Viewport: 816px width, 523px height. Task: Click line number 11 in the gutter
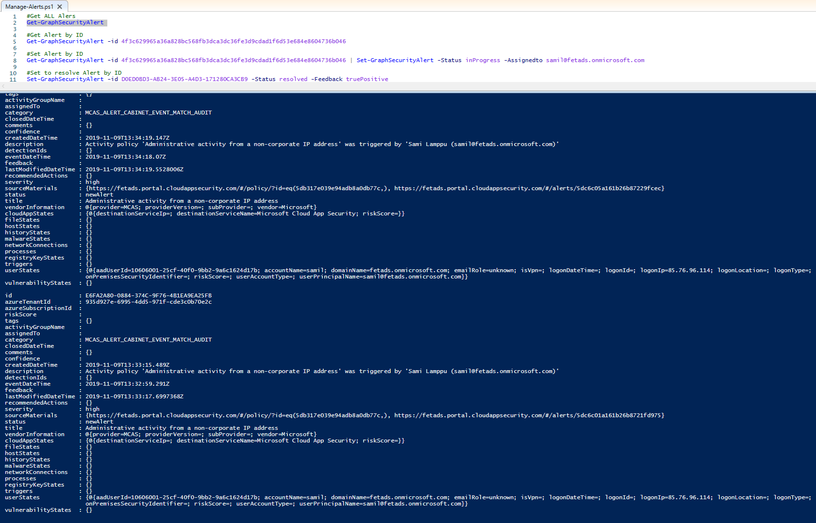[13, 80]
